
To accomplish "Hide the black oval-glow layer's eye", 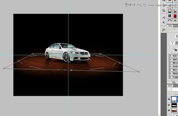I will pos(169,105).
